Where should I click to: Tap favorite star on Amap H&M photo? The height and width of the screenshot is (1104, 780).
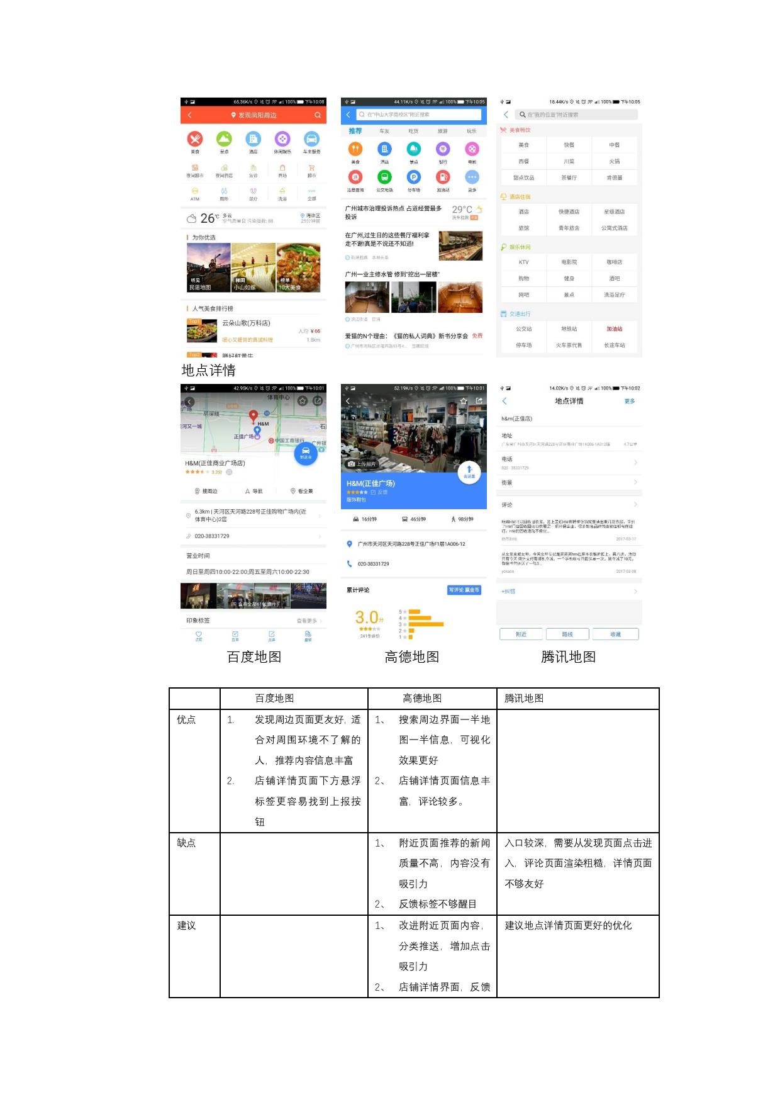point(464,401)
